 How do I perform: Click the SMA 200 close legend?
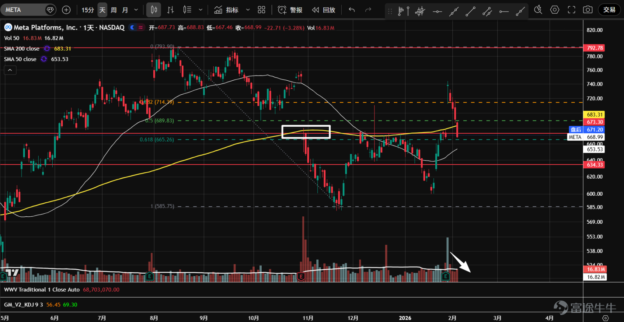tap(22, 49)
